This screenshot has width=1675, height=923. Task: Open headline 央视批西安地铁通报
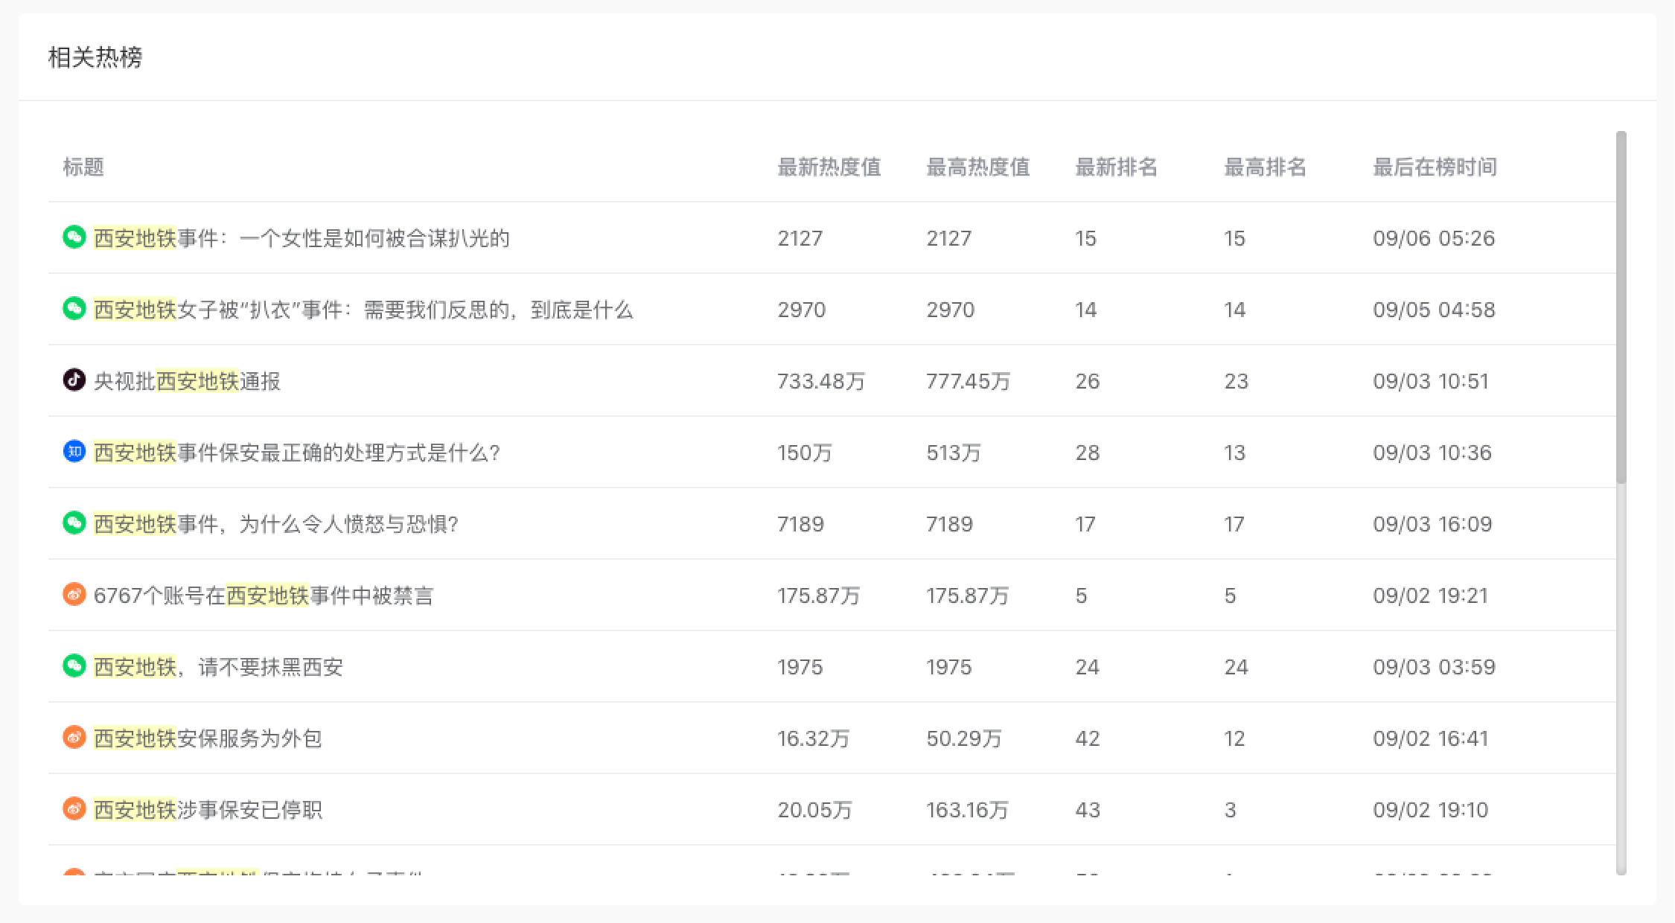coord(187,381)
